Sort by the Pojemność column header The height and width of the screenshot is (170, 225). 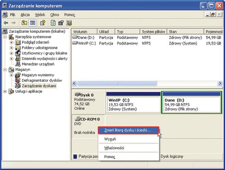coord(213,32)
